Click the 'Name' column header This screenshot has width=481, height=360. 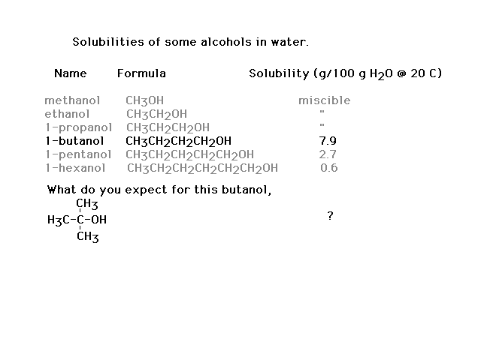point(70,73)
